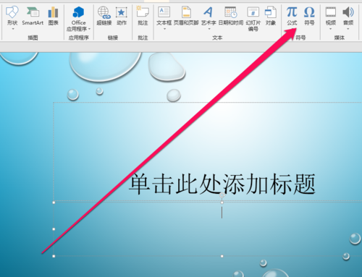Image resolution: width=362 pixels, height=277 pixels.
Task: Expand the 音频 audio dropdown
Action: click(348, 29)
